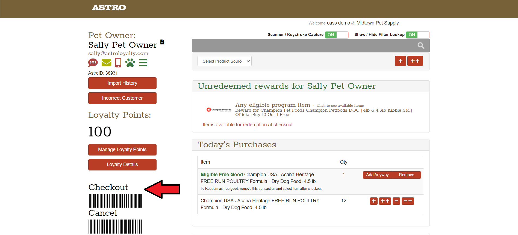
Task: Click the 'Official Buy 12 Get 1 Free' text
Action: pos(262,115)
